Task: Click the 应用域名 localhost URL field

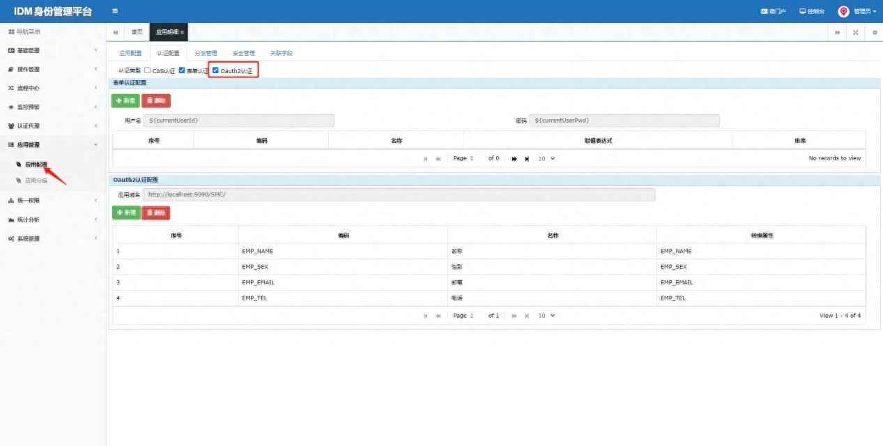Action: coord(399,194)
